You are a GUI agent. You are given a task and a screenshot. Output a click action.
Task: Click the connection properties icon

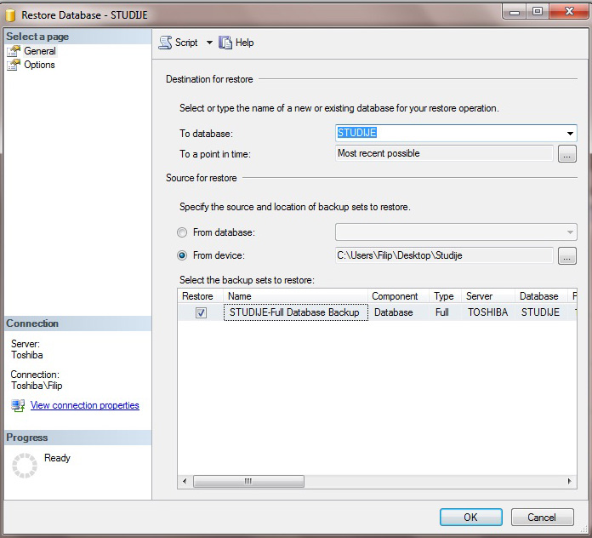[x=18, y=406]
